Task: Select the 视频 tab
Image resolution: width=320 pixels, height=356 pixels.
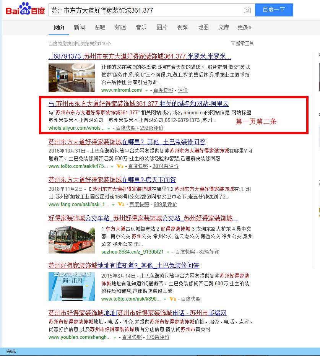Action: (182, 27)
